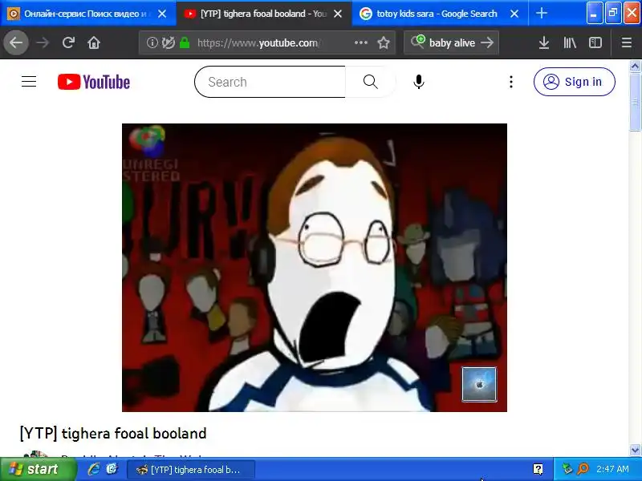Viewport: 642px width, 481px height.
Task: Click second quick launch icon beside Explorer
Action: (112, 469)
